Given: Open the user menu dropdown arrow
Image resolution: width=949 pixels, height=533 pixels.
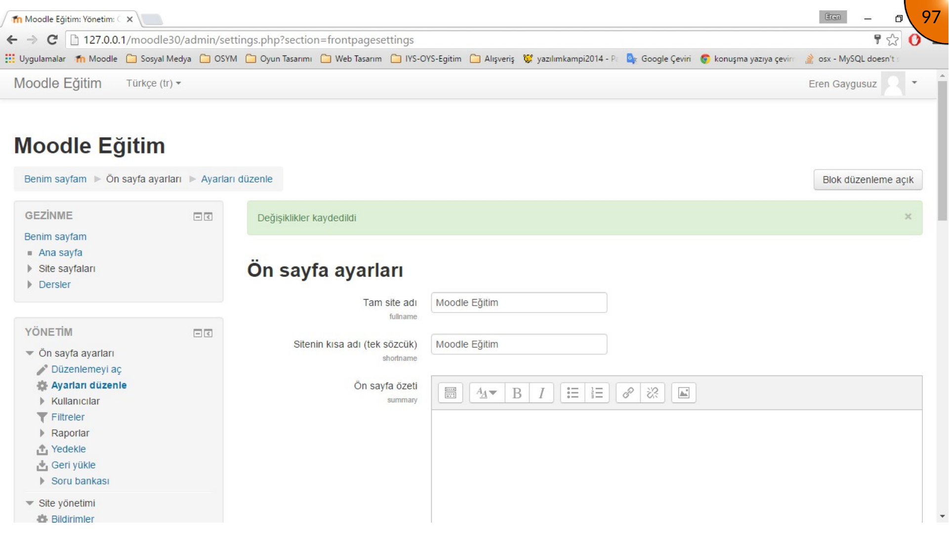Looking at the screenshot, I should pos(914,83).
